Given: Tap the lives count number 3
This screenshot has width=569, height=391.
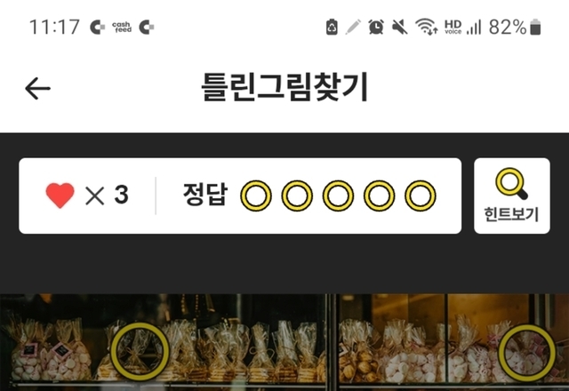Looking at the screenshot, I should coord(122,195).
